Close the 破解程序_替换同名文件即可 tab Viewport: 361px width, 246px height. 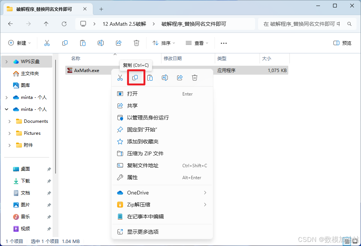[85, 9]
